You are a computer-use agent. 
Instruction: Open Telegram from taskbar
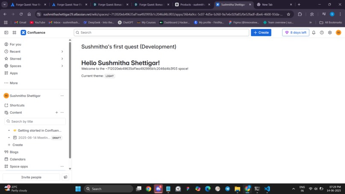pos(228,189)
